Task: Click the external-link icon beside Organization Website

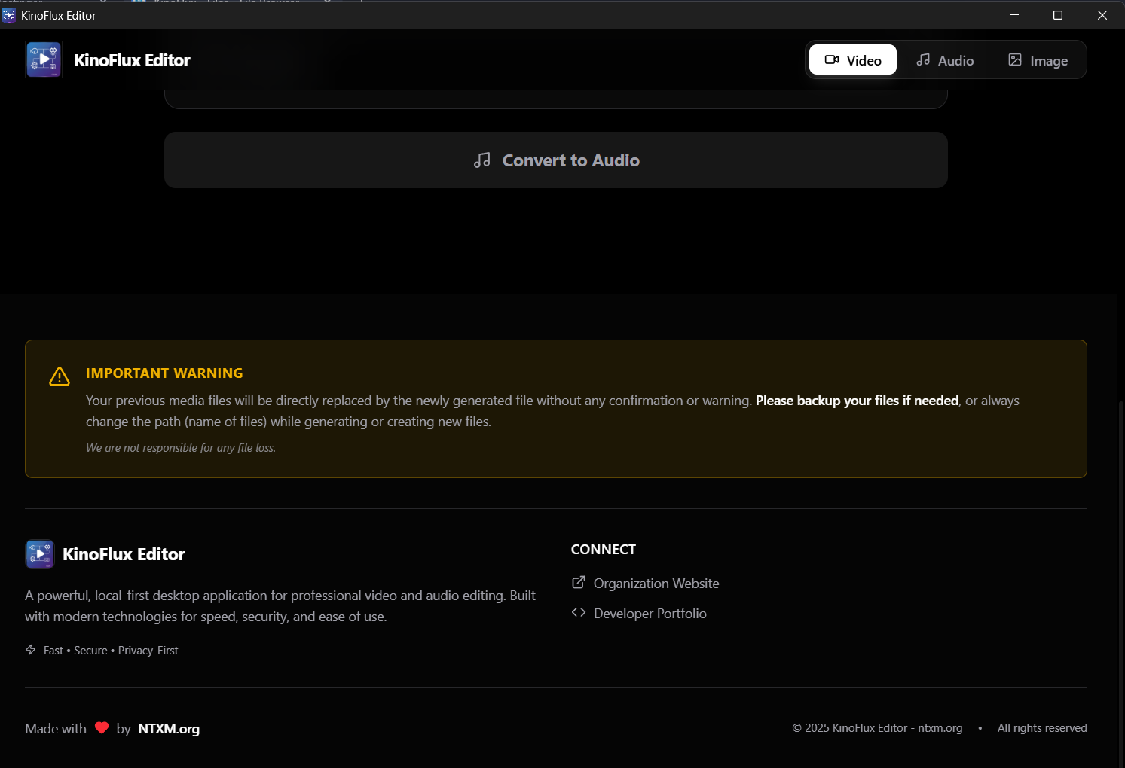Action: tap(579, 583)
